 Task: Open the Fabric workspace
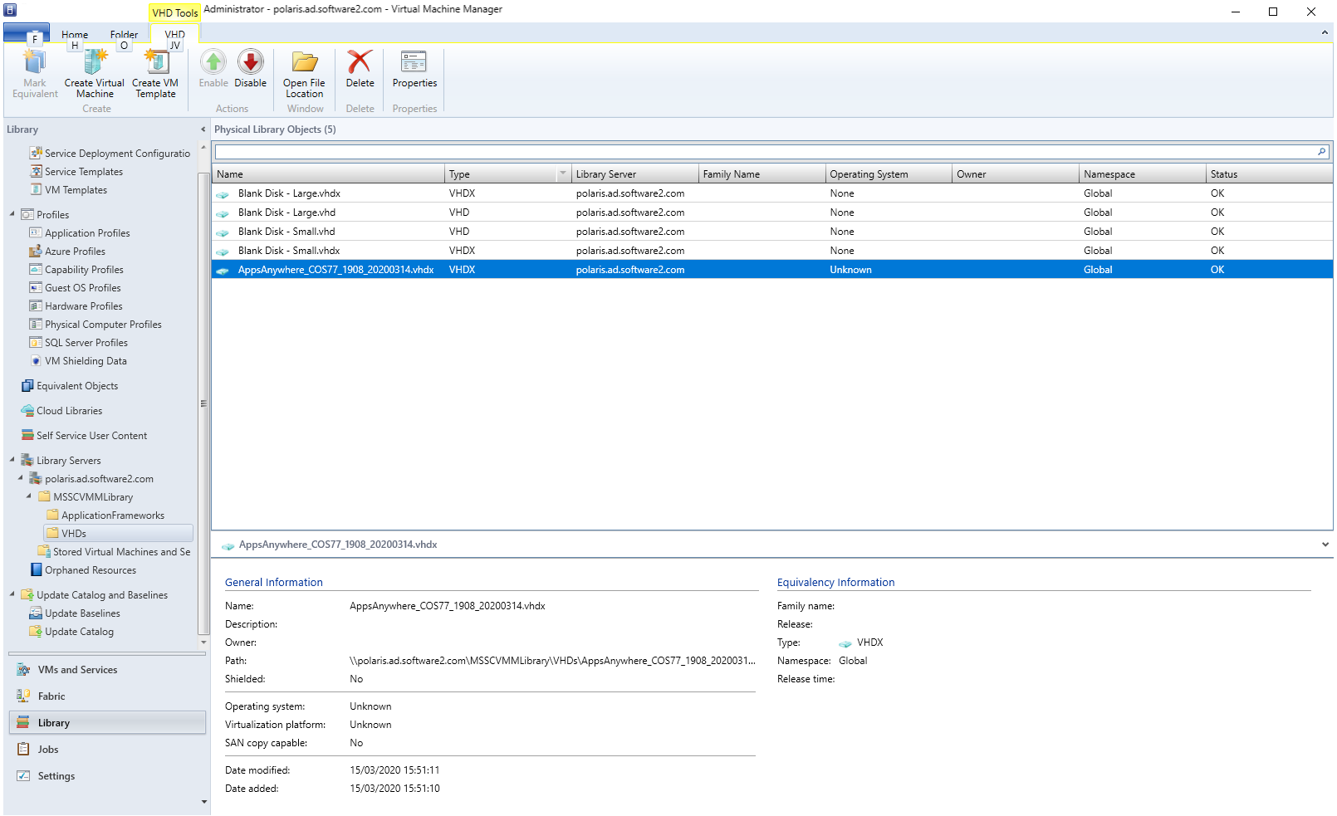[x=51, y=696]
